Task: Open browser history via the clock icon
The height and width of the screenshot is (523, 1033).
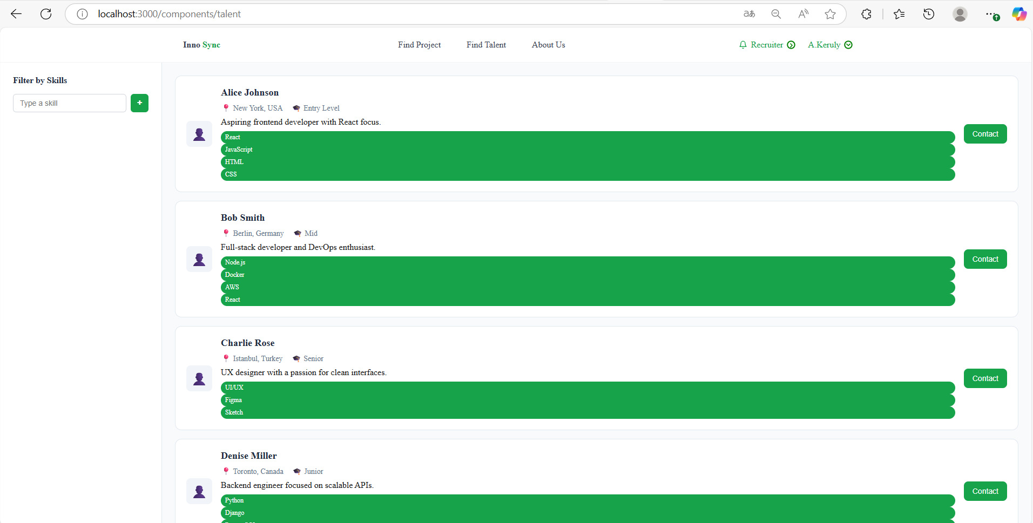Action: [x=929, y=14]
